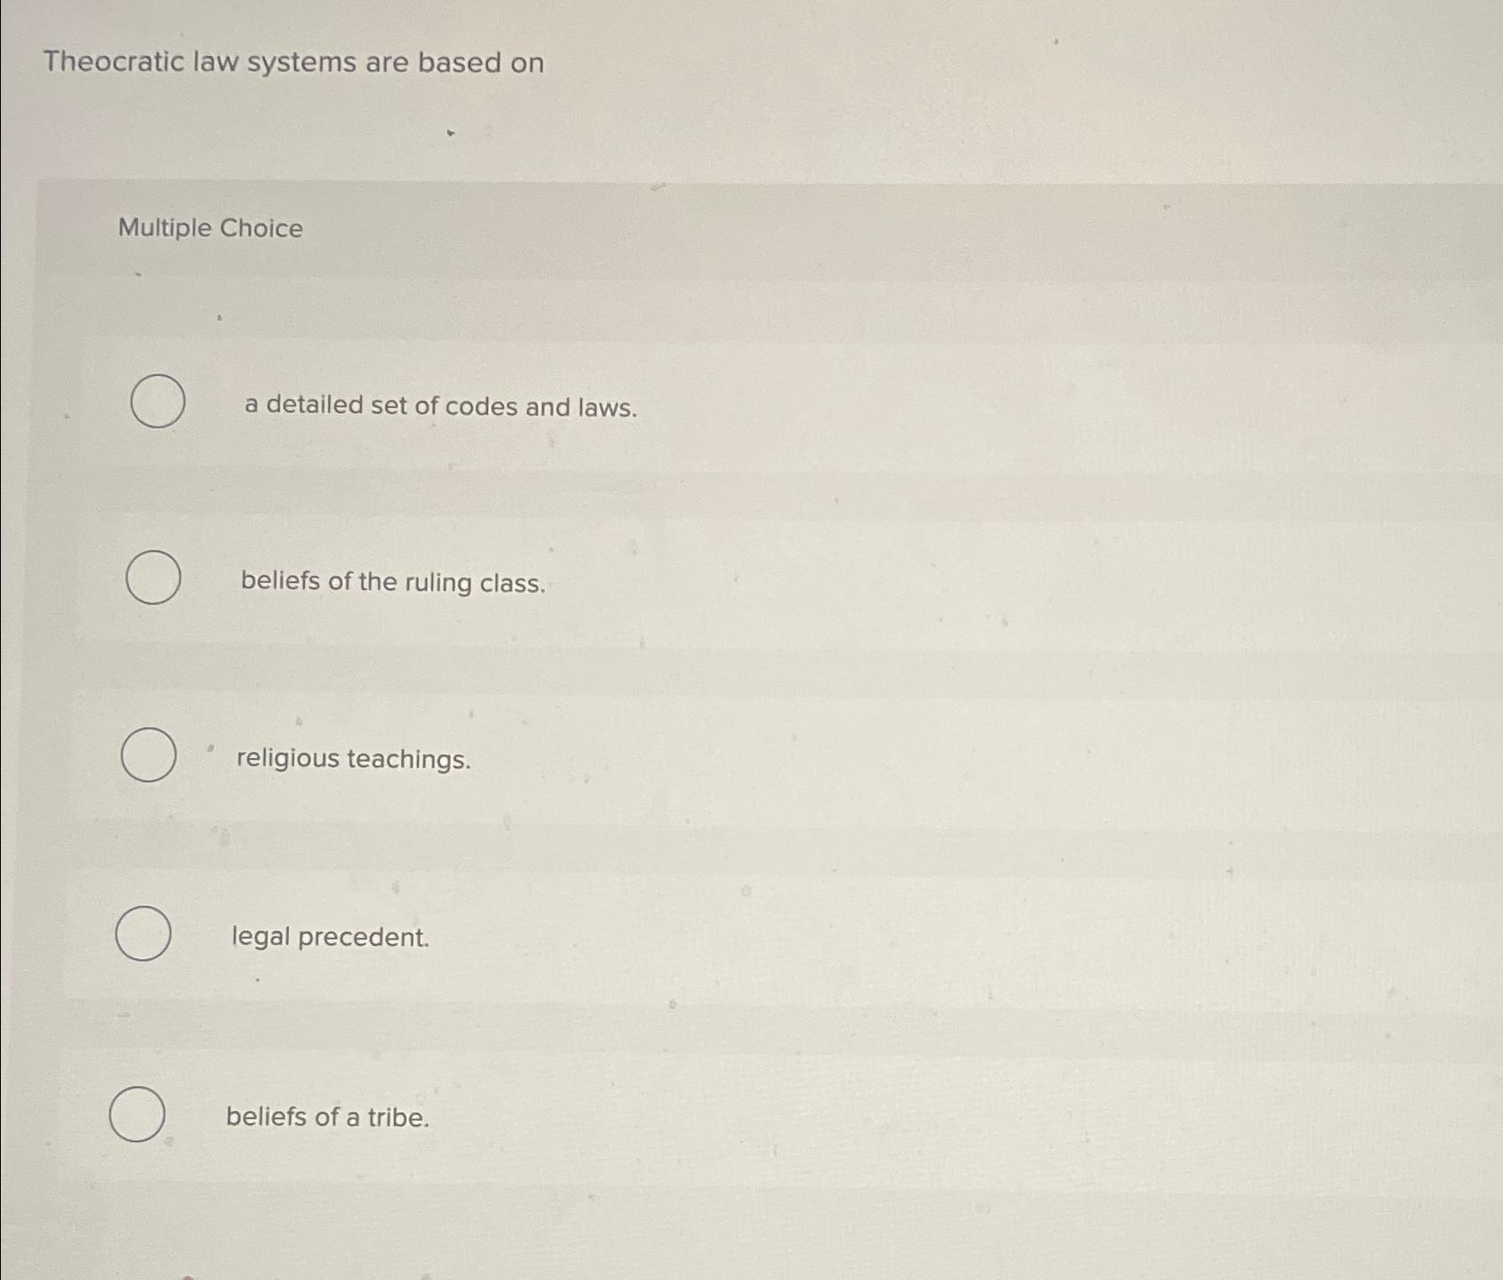Select radio button for 'religious teachings'
The height and width of the screenshot is (1280, 1503).
click(148, 756)
